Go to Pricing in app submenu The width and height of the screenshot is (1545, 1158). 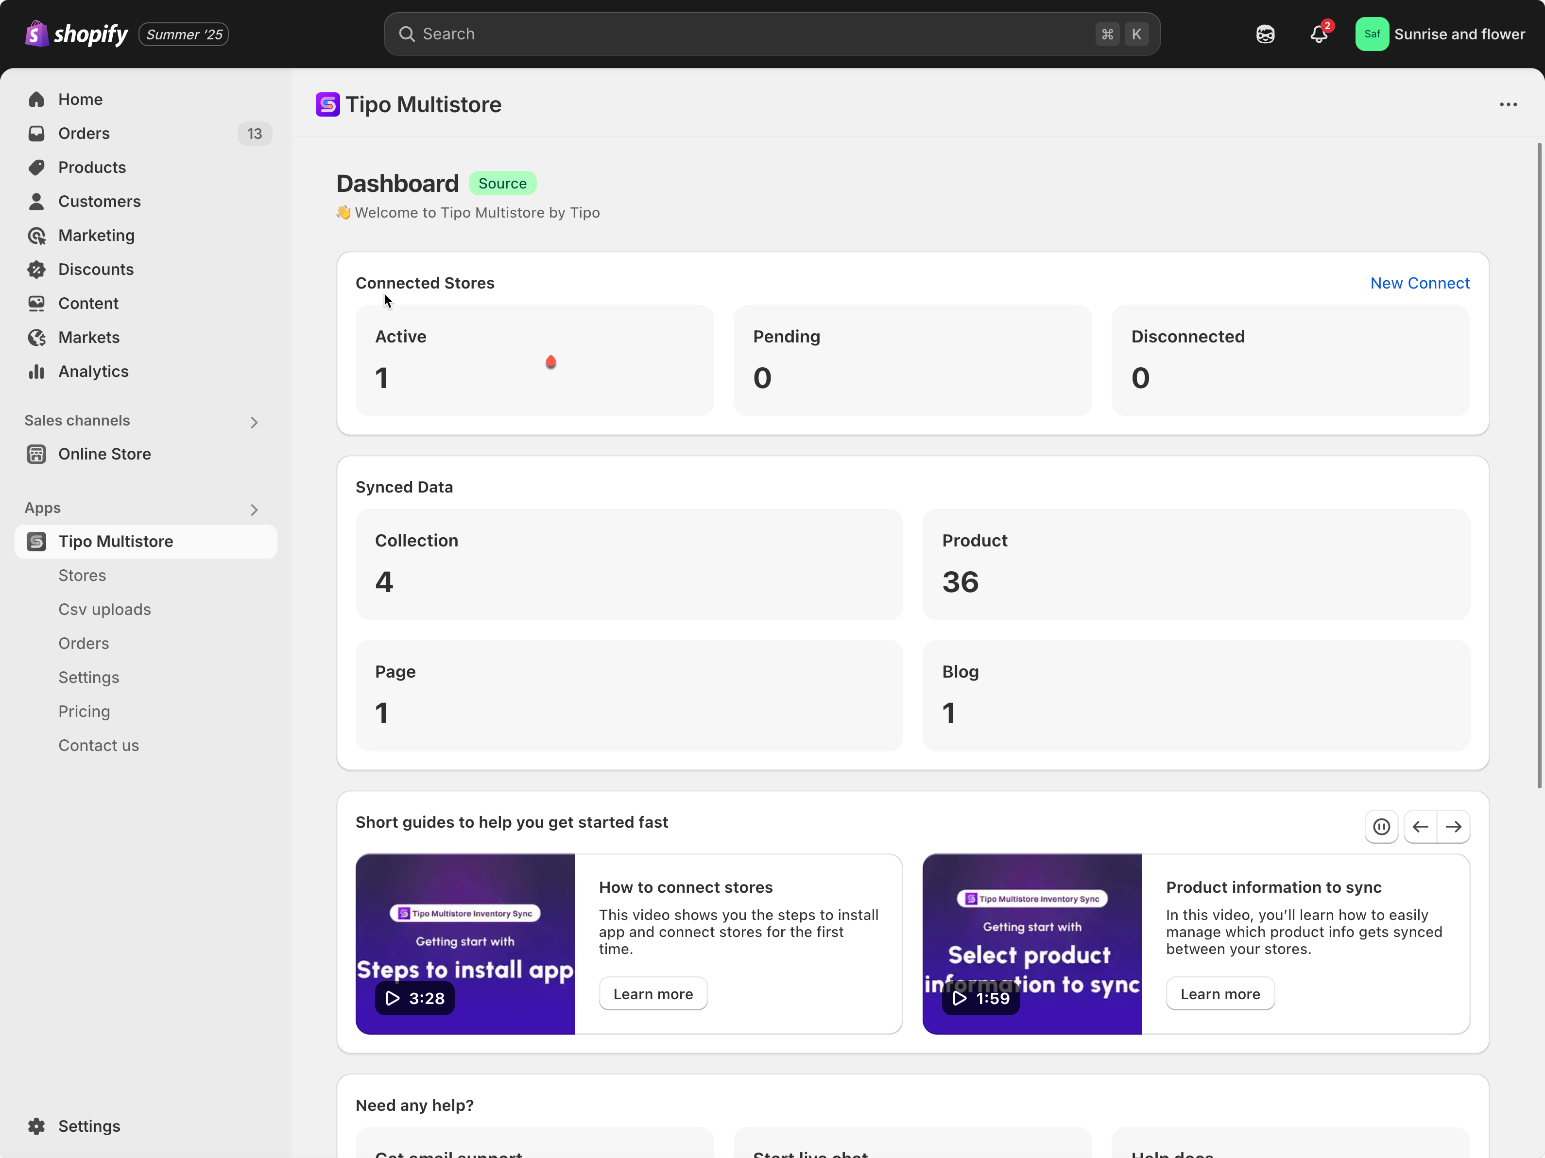(x=84, y=711)
